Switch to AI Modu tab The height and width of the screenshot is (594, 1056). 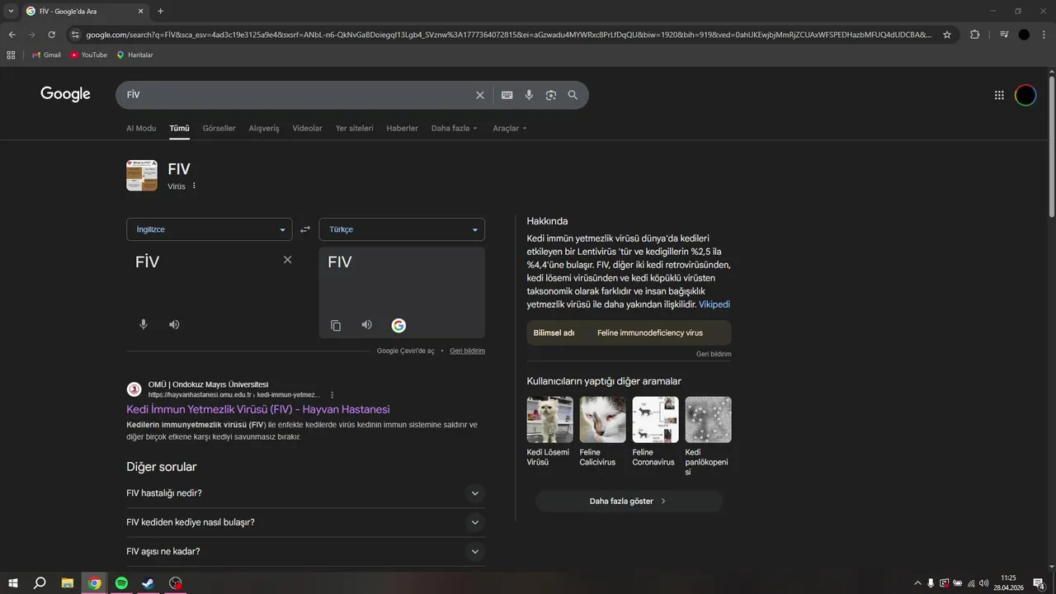[141, 129]
